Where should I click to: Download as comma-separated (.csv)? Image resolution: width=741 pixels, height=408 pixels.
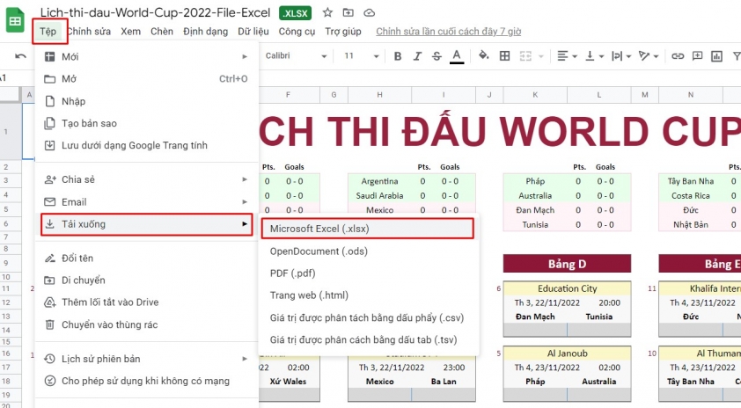369,317
